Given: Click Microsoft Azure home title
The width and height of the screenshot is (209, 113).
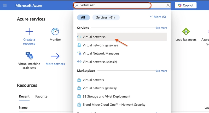Looking at the screenshot, I should click(29, 5).
